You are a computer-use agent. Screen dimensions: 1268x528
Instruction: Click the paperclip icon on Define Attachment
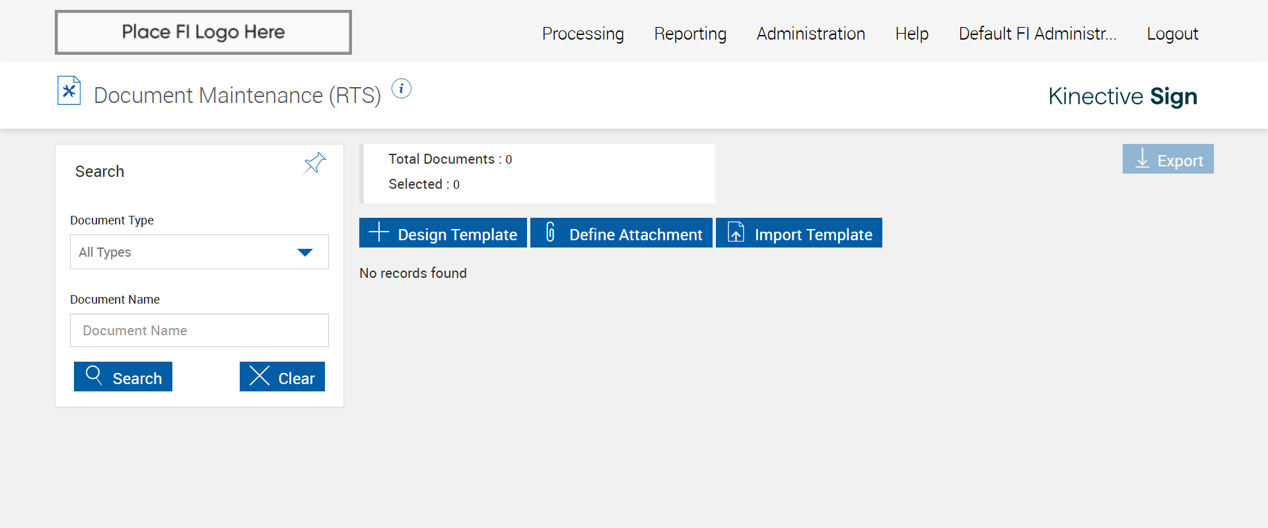point(550,232)
